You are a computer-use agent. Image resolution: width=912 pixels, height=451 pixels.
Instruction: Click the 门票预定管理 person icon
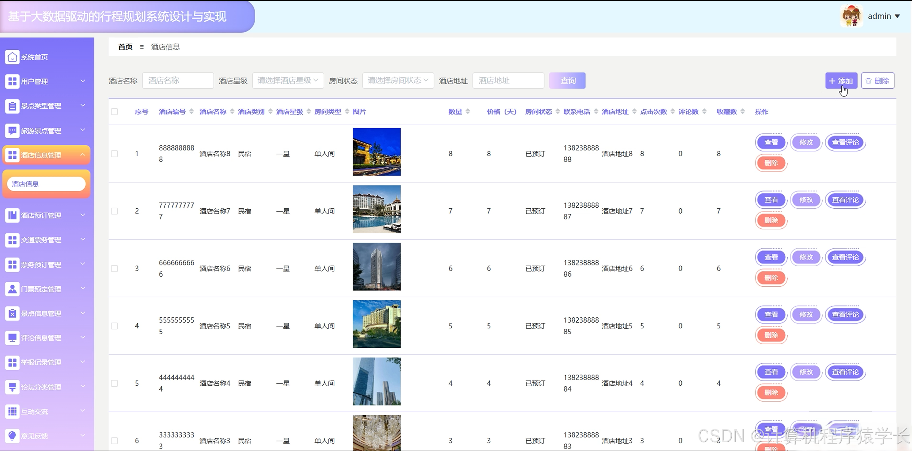tap(12, 289)
